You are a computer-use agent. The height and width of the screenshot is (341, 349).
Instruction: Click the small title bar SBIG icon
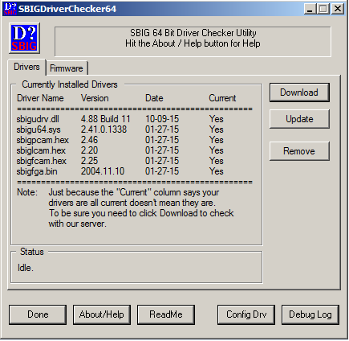pos(10,9)
